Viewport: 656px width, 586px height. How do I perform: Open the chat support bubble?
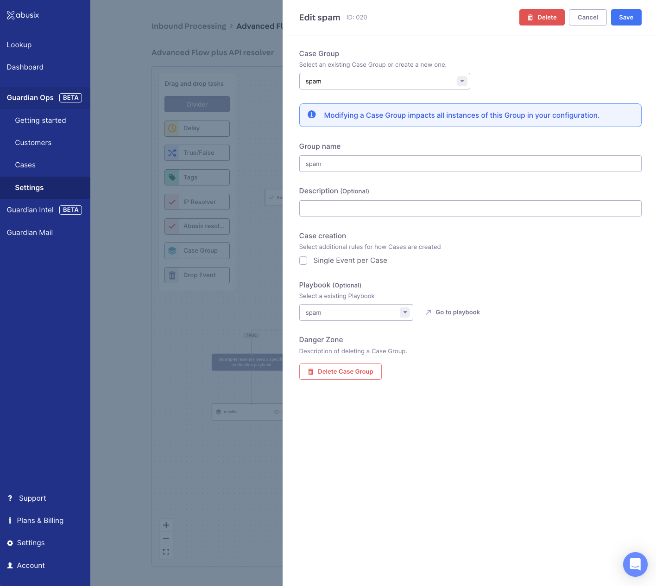point(635,564)
